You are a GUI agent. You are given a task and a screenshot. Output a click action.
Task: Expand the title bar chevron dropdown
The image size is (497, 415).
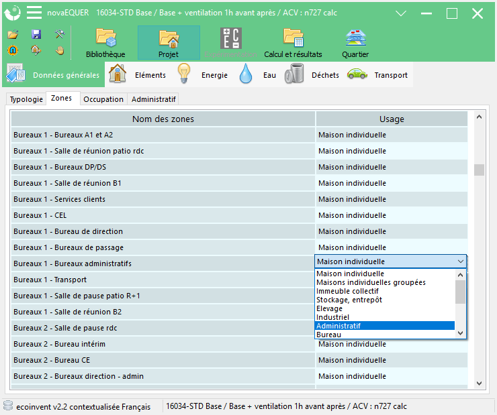(x=401, y=13)
